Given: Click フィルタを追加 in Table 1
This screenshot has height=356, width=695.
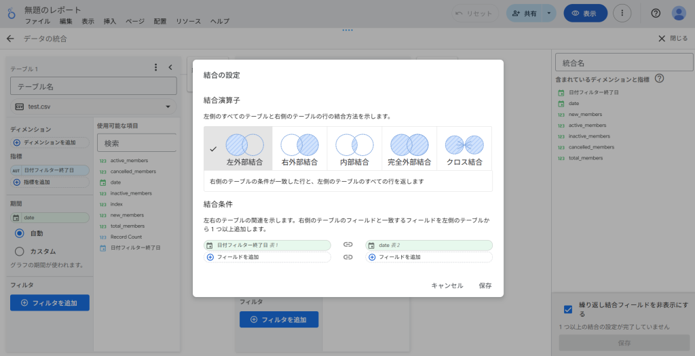Looking at the screenshot, I should [x=50, y=303].
